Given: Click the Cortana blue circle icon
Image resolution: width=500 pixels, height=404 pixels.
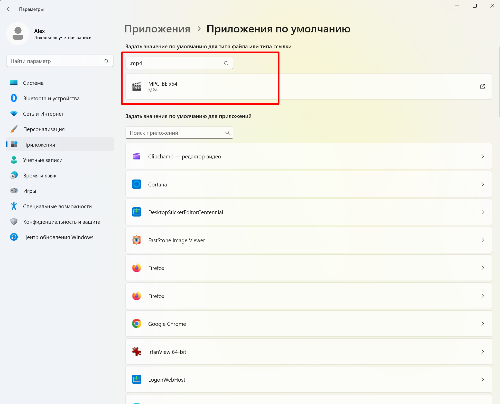Looking at the screenshot, I should point(137,184).
